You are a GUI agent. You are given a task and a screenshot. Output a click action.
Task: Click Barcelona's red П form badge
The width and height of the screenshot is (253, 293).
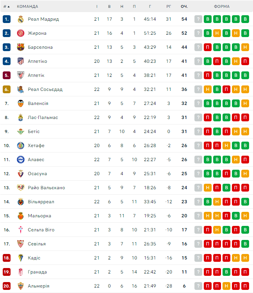208,47
